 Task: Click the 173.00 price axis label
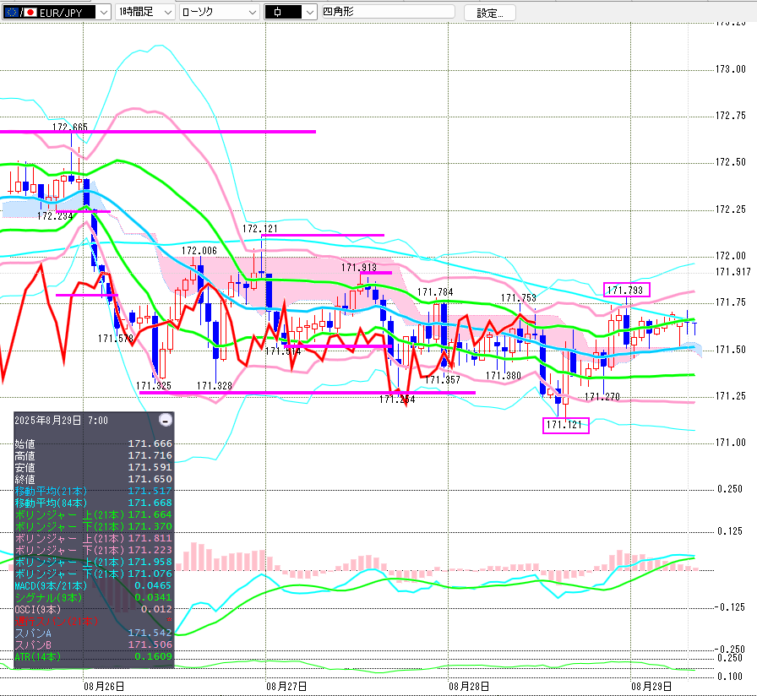click(731, 69)
